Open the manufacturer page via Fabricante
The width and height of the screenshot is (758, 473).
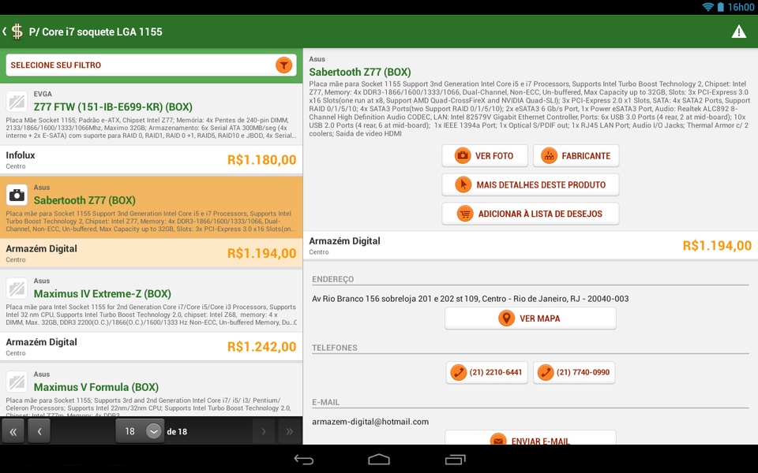pyautogui.click(x=576, y=156)
